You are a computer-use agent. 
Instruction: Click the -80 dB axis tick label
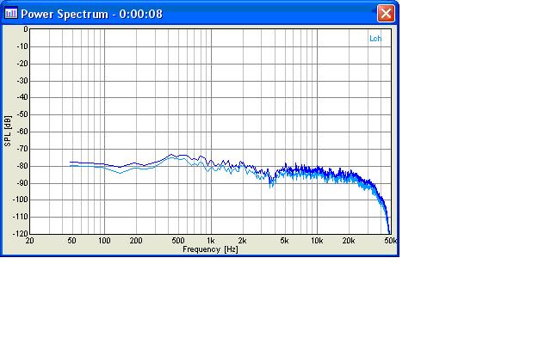(22, 166)
